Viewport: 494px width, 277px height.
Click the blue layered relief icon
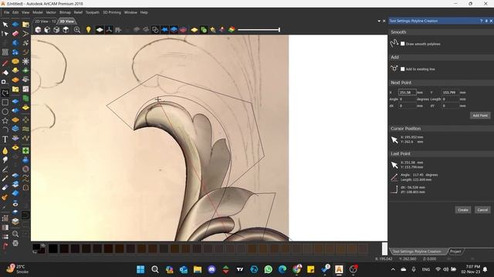[174, 30]
